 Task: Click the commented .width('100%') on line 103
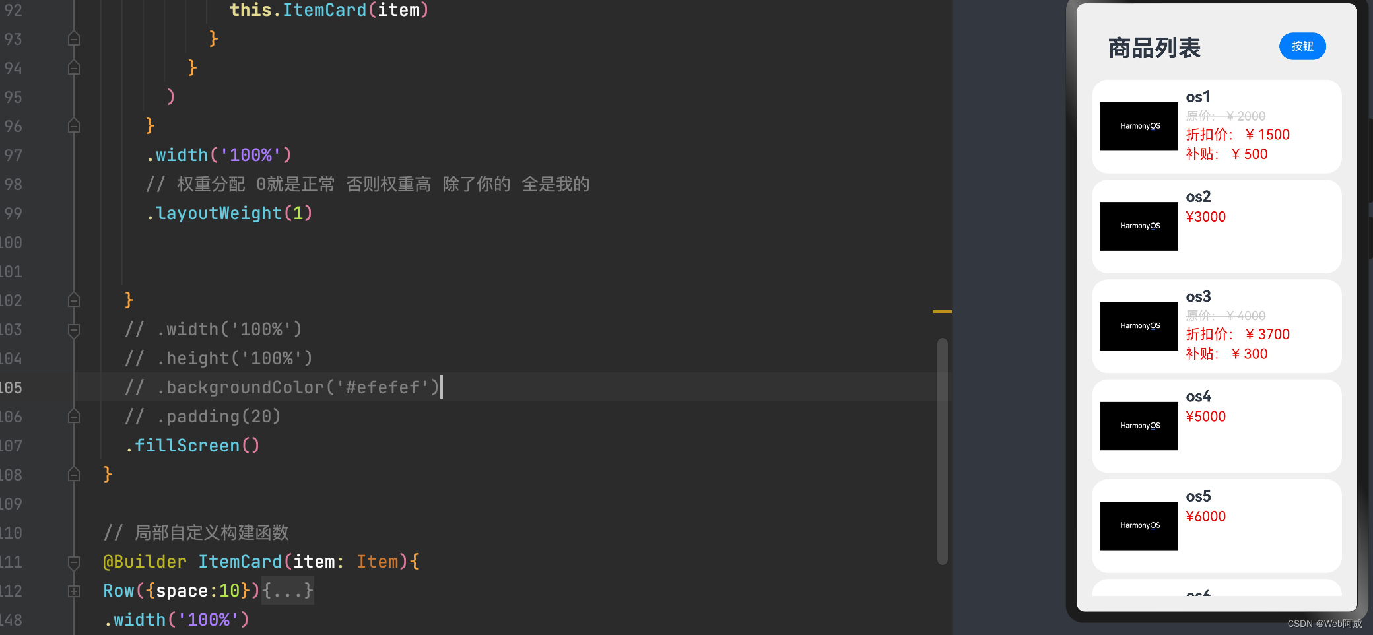click(x=213, y=329)
